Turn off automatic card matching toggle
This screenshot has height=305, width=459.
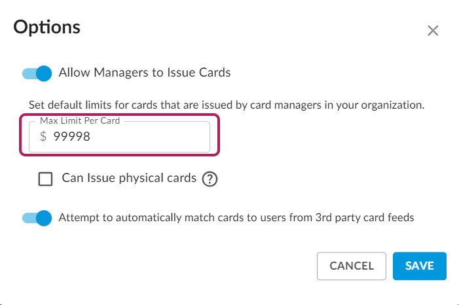click(x=37, y=218)
